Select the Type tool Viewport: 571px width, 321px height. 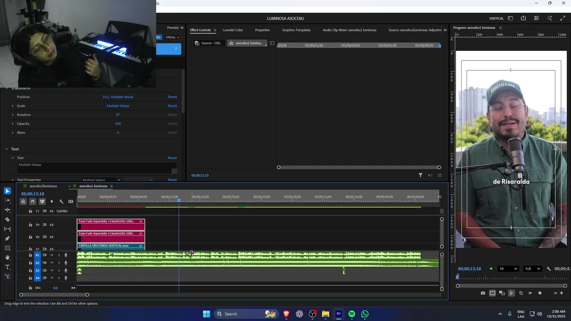(x=8, y=267)
